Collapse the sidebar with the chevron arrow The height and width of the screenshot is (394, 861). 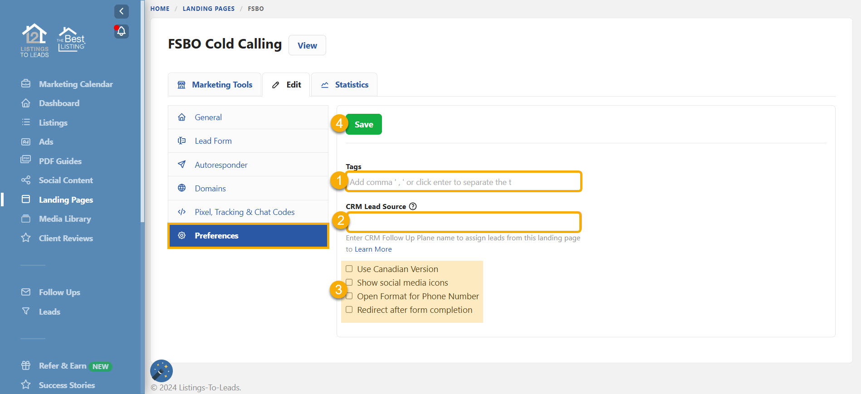click(x=121, y=11)
